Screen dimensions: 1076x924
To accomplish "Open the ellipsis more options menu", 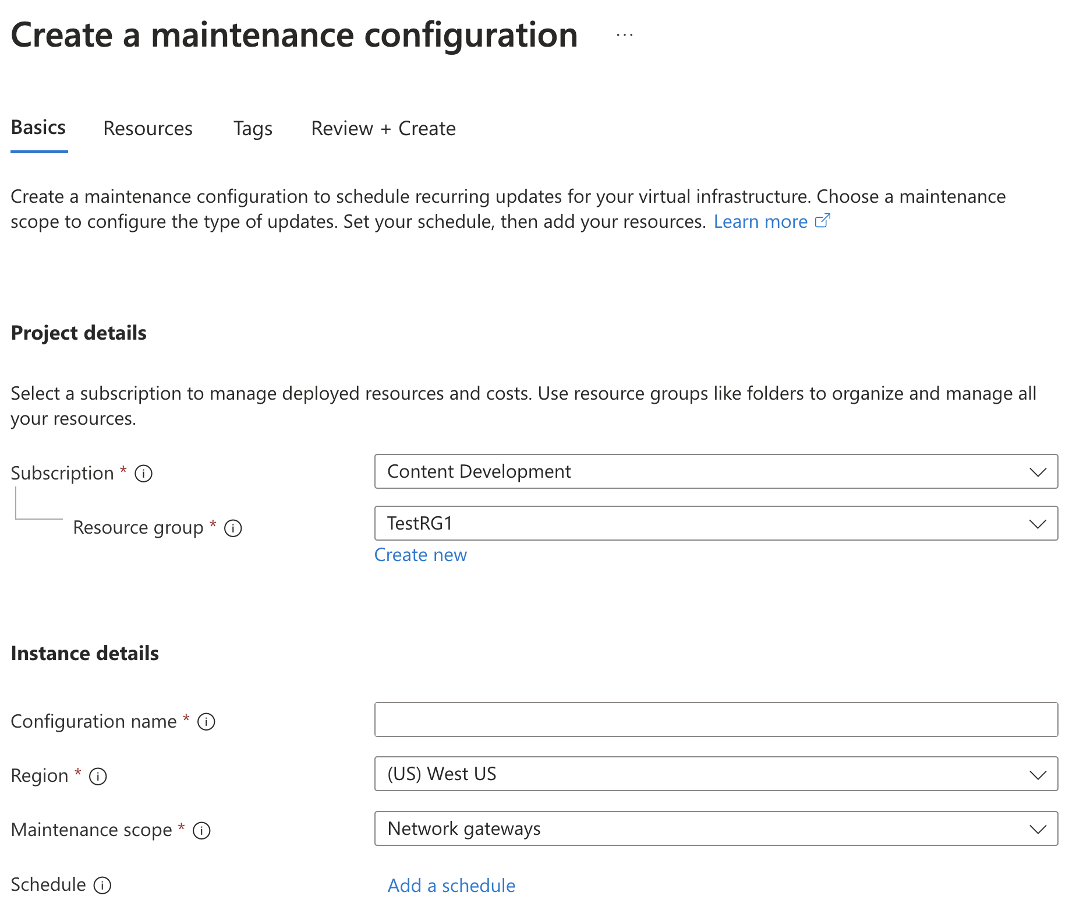I will 624,36.
